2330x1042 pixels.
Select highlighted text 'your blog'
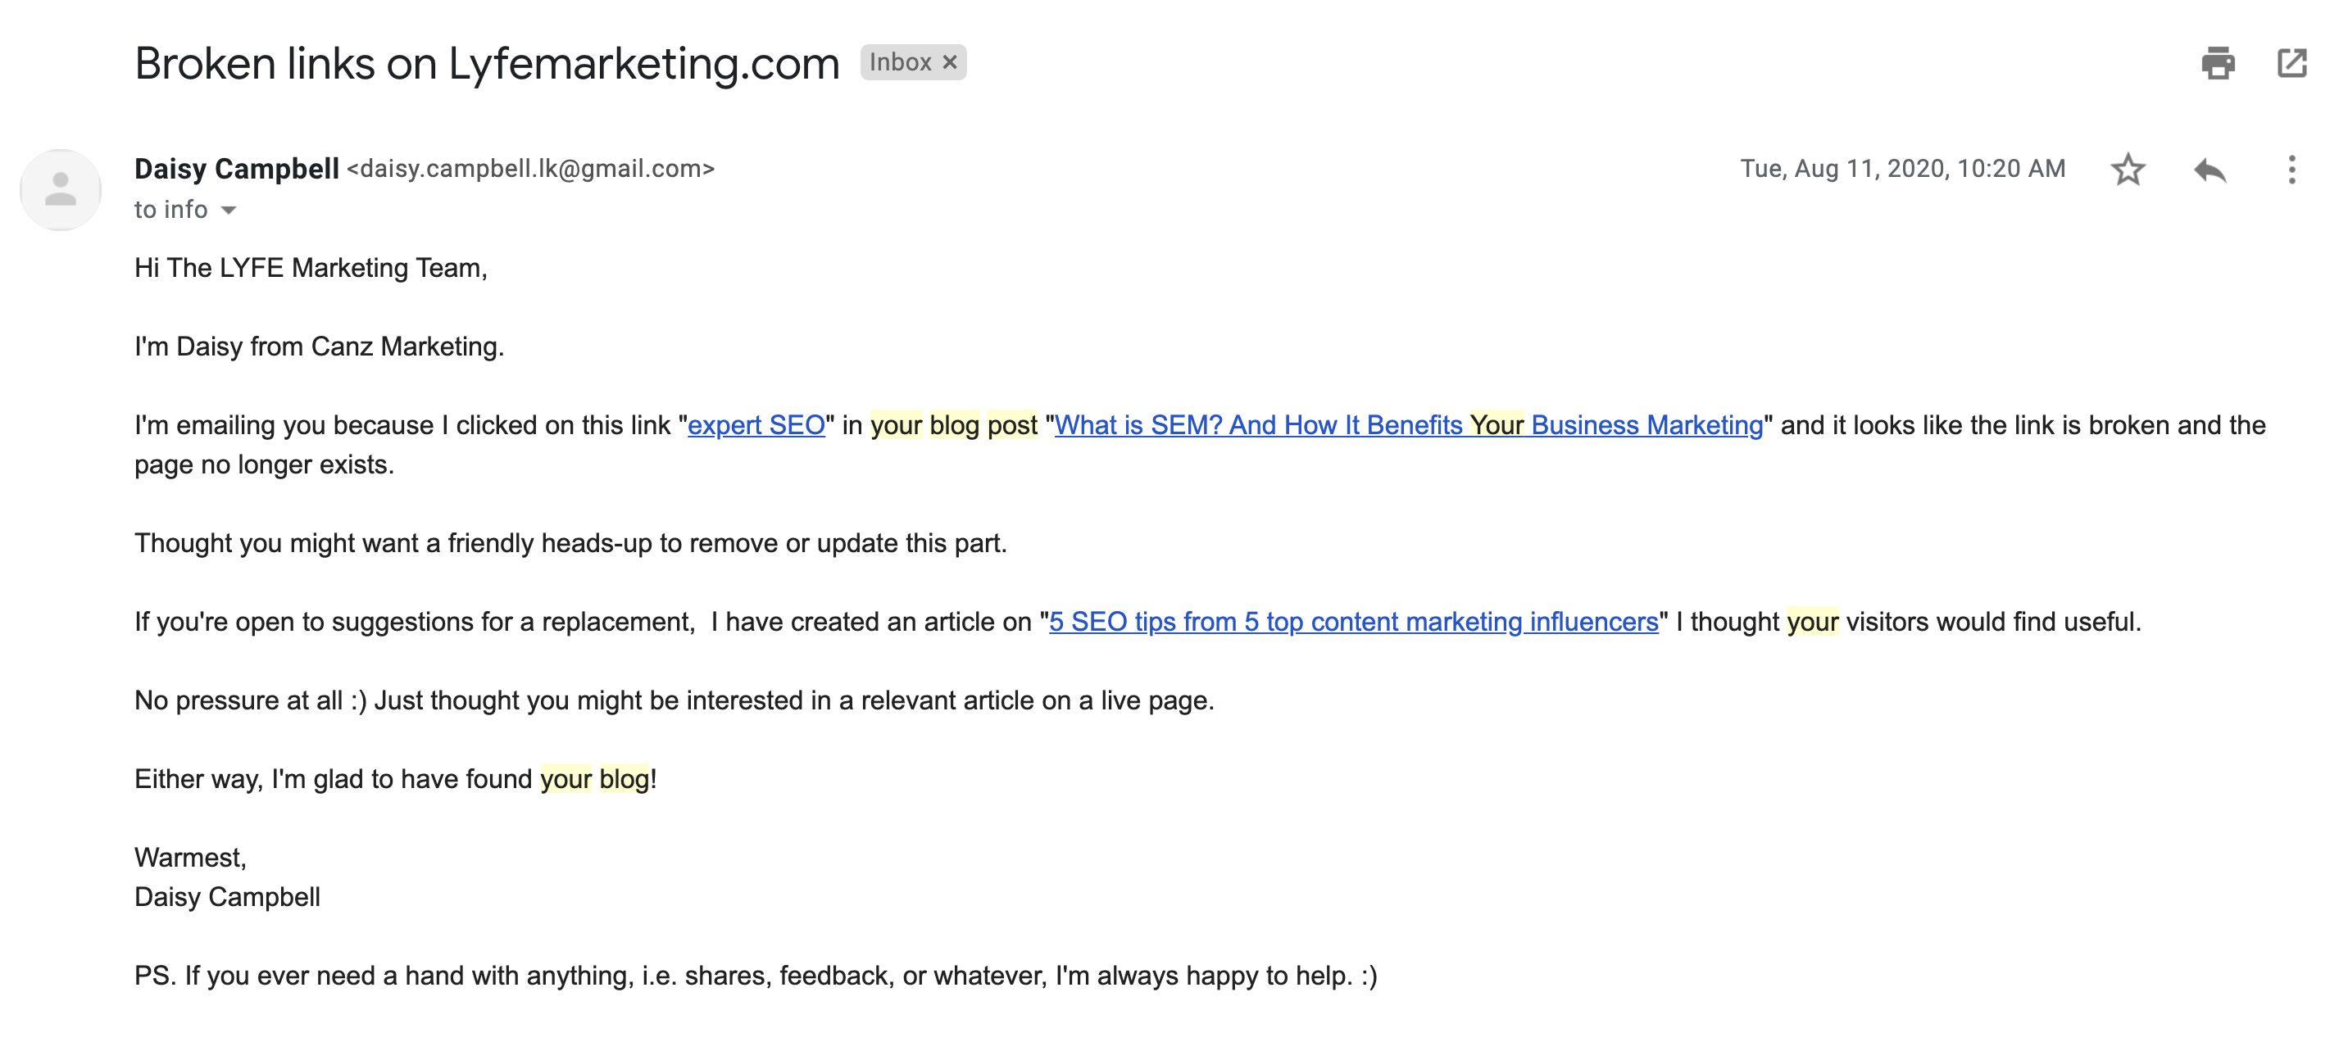[595, 777]
